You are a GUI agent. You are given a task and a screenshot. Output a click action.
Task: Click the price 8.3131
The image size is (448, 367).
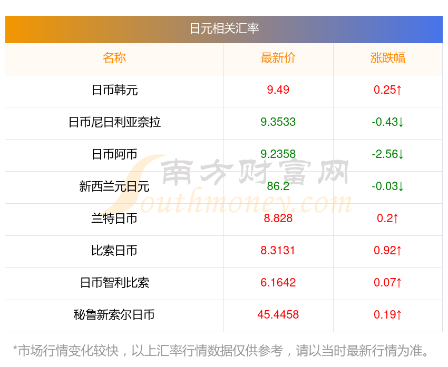[x=278, y=250]
